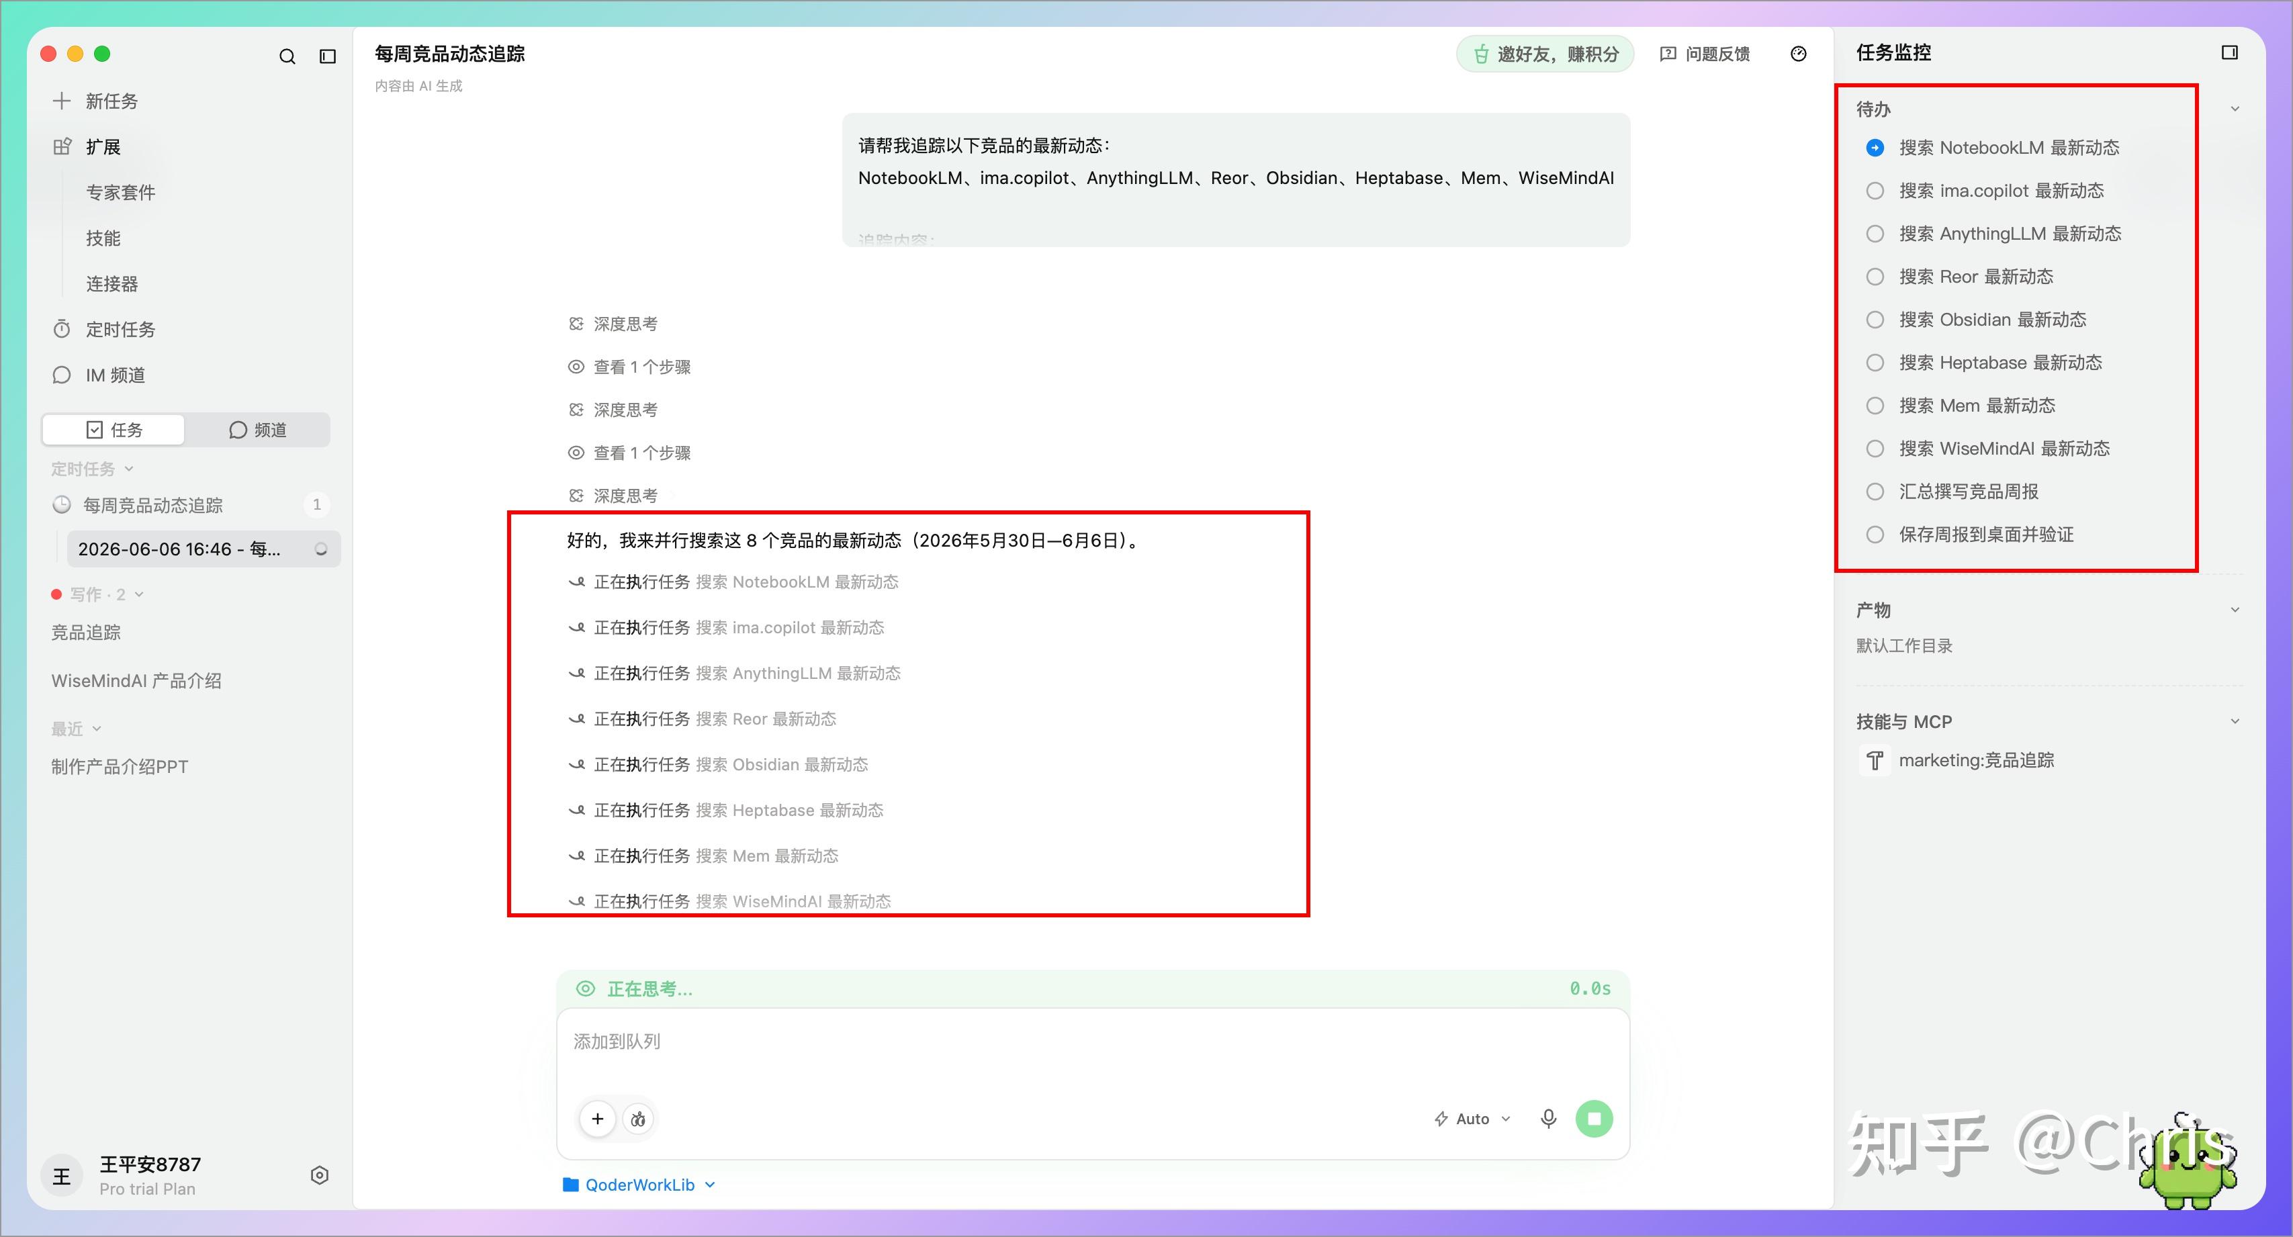Open the QoderWorkLib folder dropdown
Screen dimensions: 2293x1237
[x=639, y=1185]
